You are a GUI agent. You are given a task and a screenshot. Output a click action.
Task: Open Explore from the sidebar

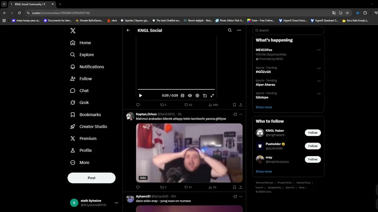82,55
